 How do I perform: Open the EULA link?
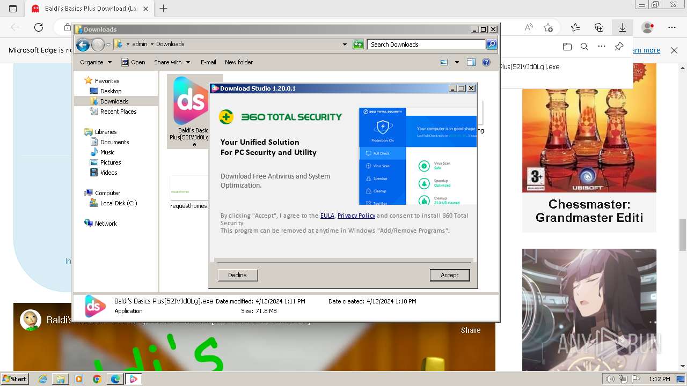click(327, 216)
